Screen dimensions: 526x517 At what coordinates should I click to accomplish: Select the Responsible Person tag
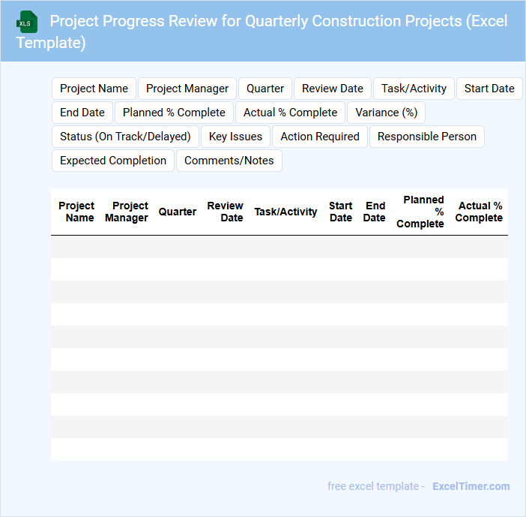(426, 137)
